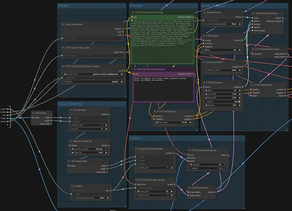Collapse the SamplerCustomAdvanced node dot
This screenshot has width=292, height=211.
point(253,14)
